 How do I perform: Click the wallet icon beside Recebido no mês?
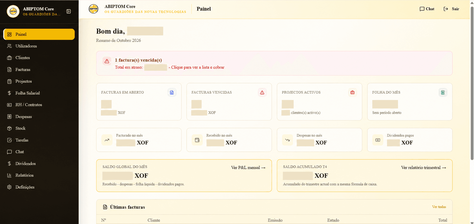197,140
